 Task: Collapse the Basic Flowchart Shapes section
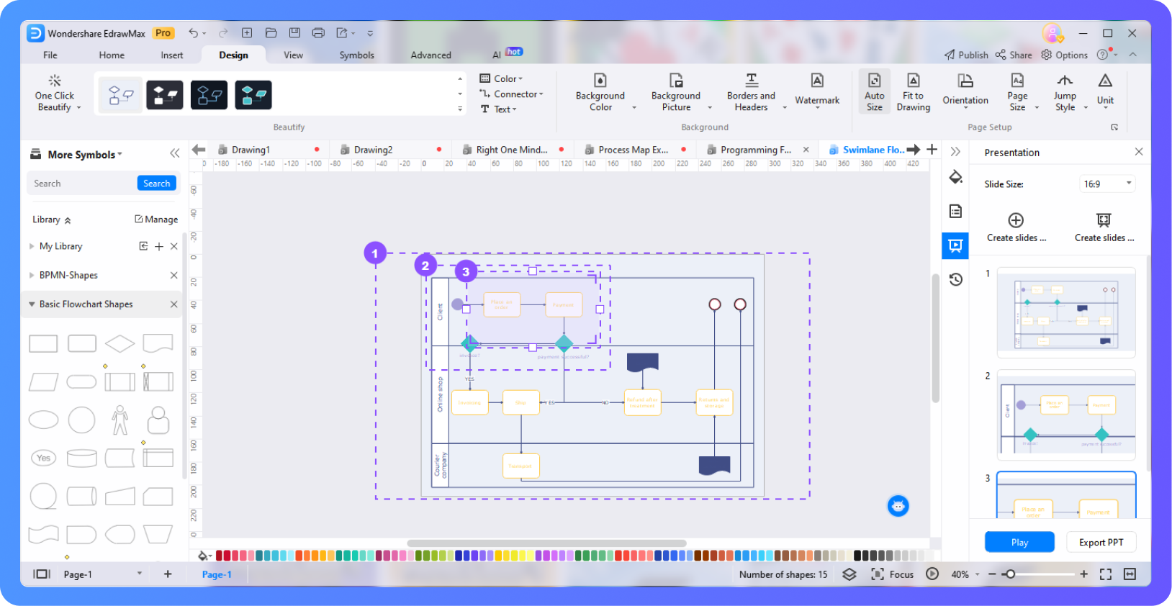point(32,304)
